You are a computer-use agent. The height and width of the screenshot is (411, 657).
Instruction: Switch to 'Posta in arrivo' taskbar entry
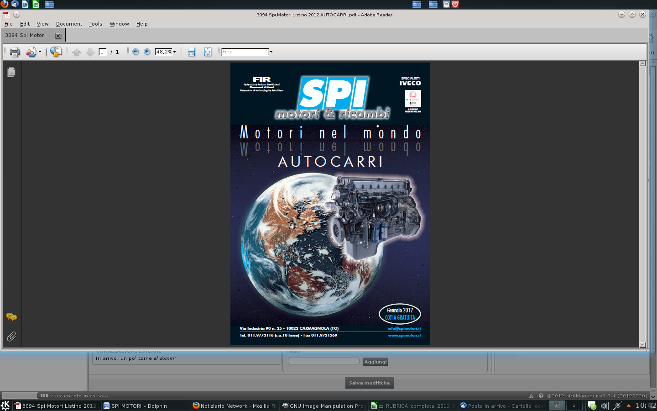point(501,406)
